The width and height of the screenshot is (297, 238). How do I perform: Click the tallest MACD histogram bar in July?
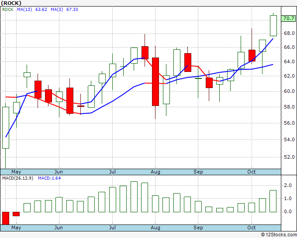pos(134,197)
